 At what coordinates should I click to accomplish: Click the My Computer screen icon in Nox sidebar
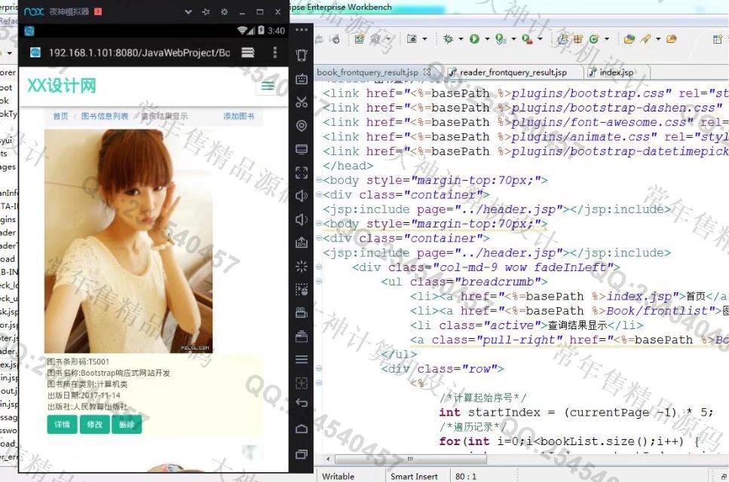pos(302,149)
